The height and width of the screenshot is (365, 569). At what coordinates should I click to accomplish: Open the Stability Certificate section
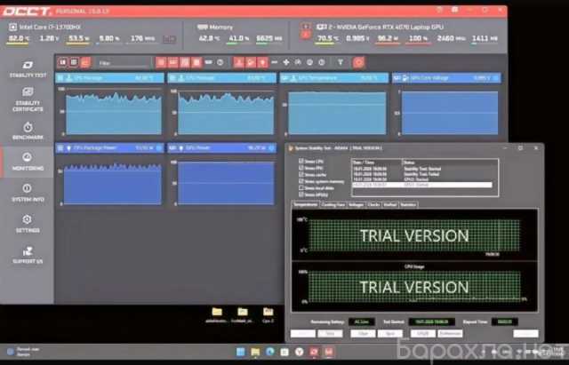pyautogui.click(x=28, y=99)
